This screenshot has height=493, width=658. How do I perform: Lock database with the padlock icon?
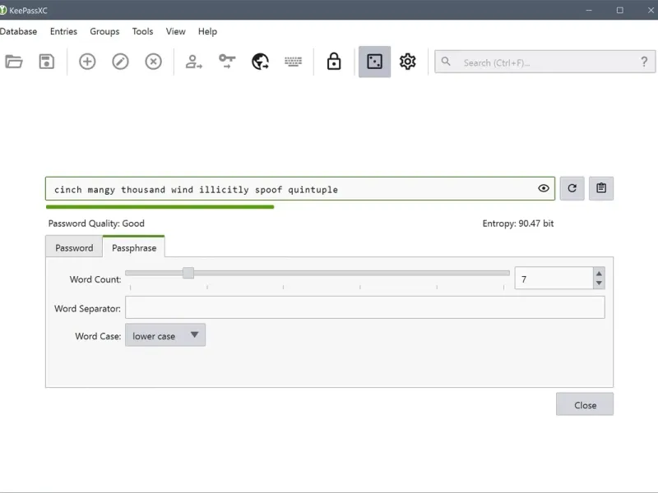pyautogui.click(x=334, y=61)
